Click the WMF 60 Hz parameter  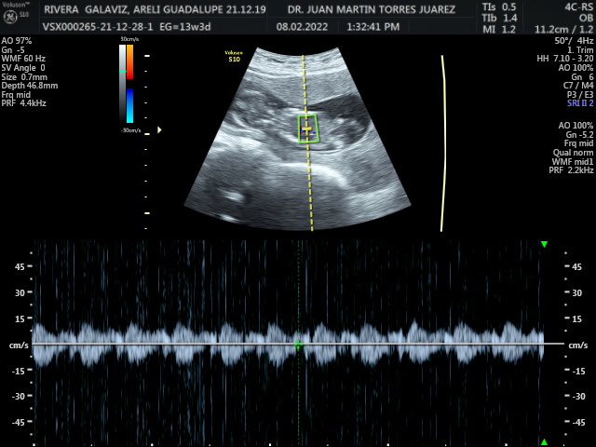pyautogui.click(x=23, y=59)
